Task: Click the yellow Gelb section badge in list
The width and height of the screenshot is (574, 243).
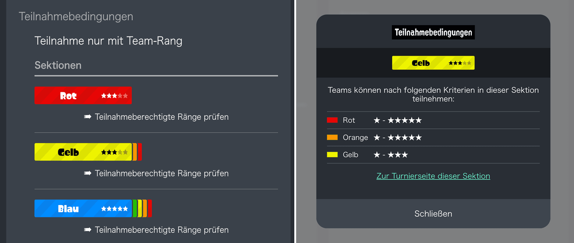Action: coord(83,152)
